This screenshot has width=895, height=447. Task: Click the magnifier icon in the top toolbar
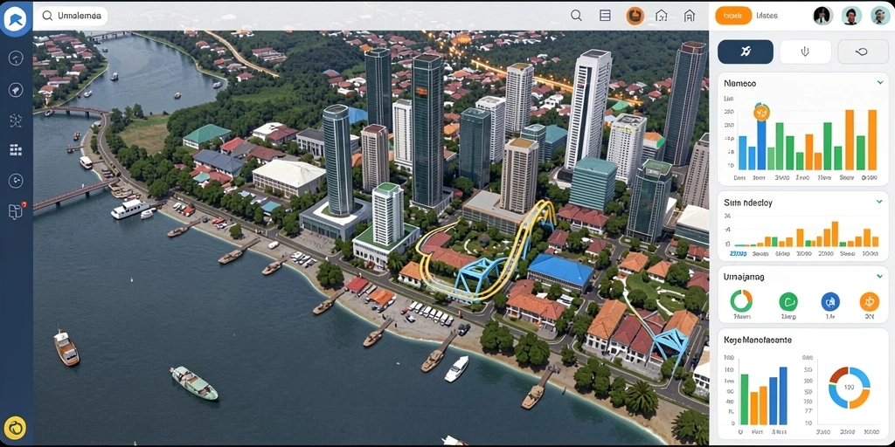coord(577,16)
